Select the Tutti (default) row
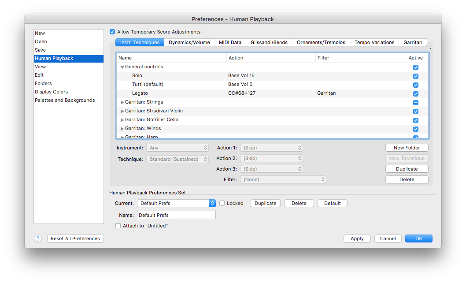Screen dimensions: 466x283 click(272, 85)
